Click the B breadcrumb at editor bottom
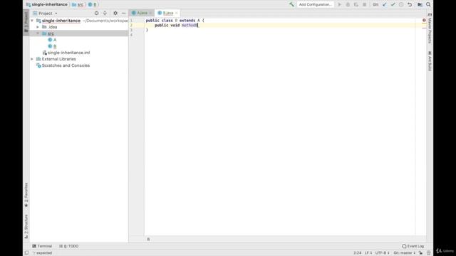The height and width of the screenshot is (256, 456). (148, 239)
